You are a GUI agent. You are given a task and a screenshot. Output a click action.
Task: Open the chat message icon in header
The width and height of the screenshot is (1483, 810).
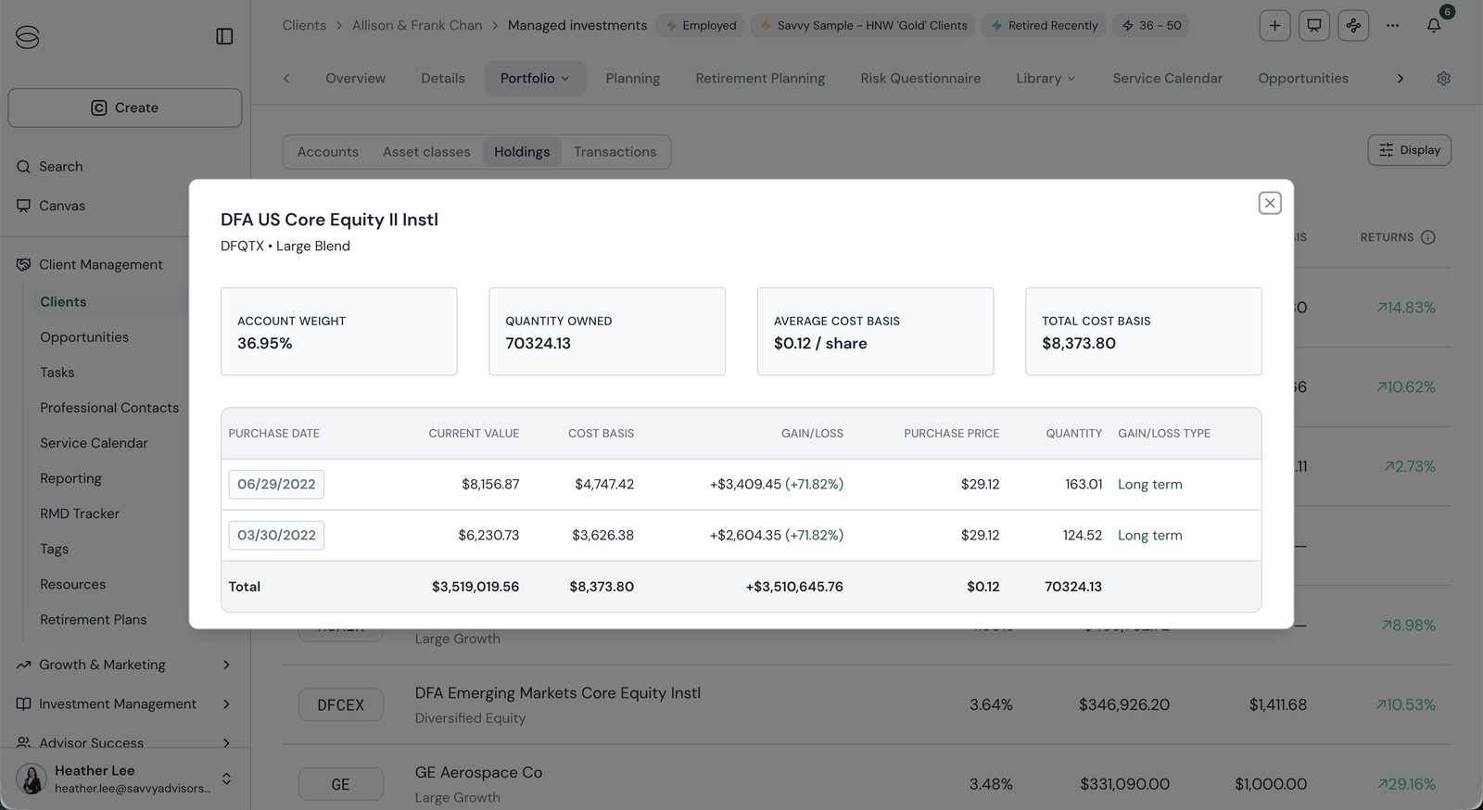click(1314, 26)
